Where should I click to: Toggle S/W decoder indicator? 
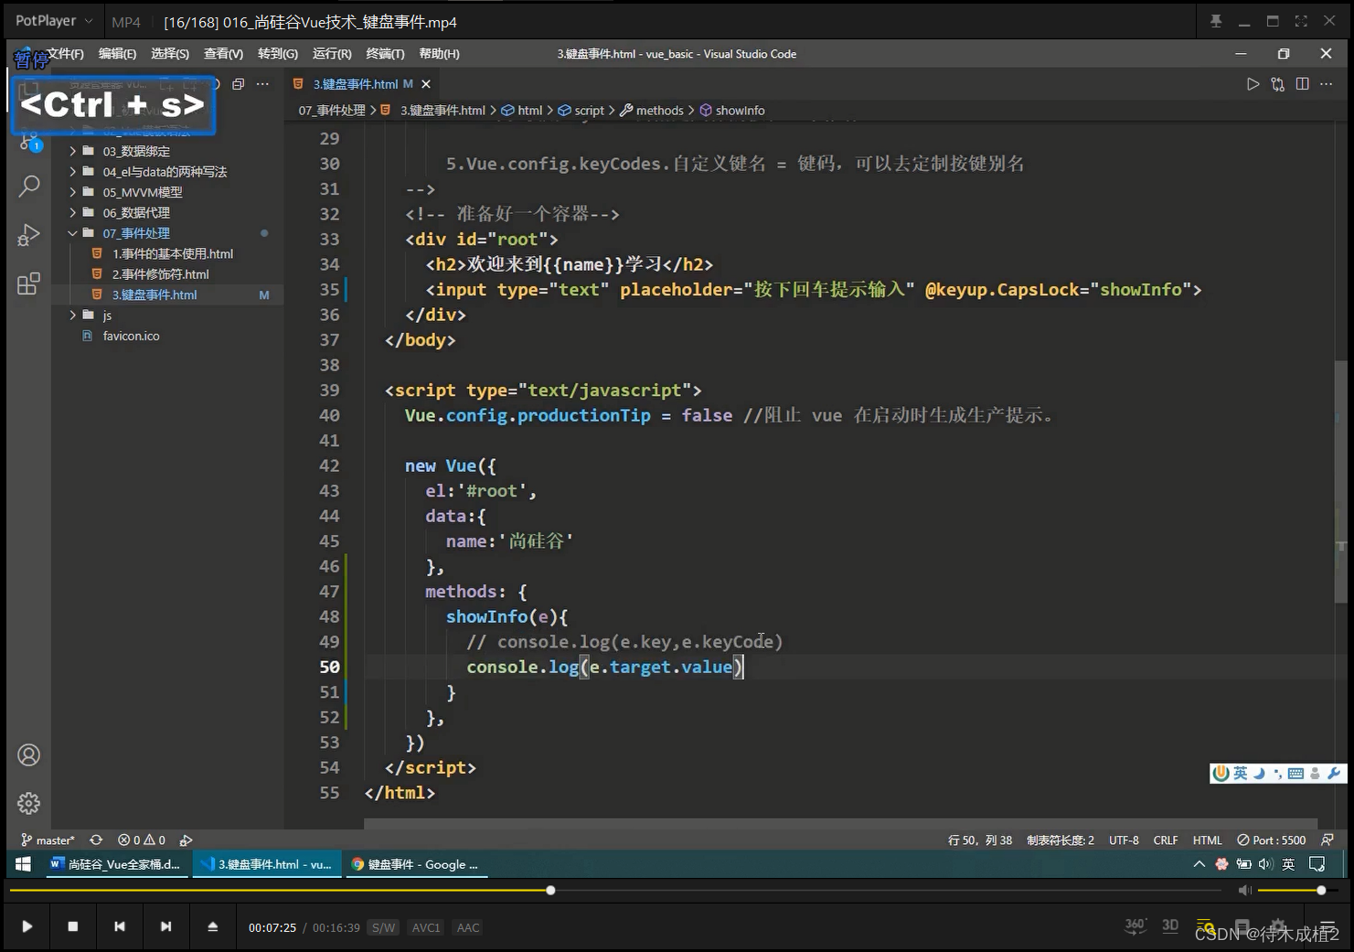384,927
